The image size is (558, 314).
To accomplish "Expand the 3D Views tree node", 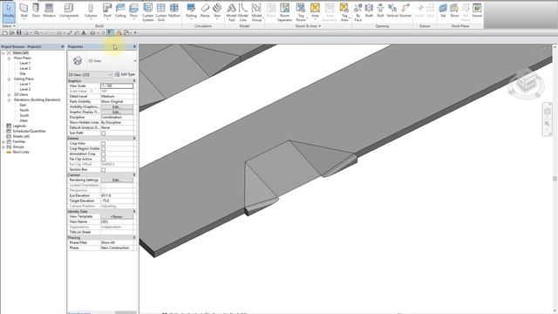I will (x=9, y=95).
